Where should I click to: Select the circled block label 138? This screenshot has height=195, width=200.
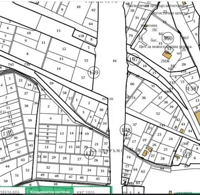[x=126, y=130]
